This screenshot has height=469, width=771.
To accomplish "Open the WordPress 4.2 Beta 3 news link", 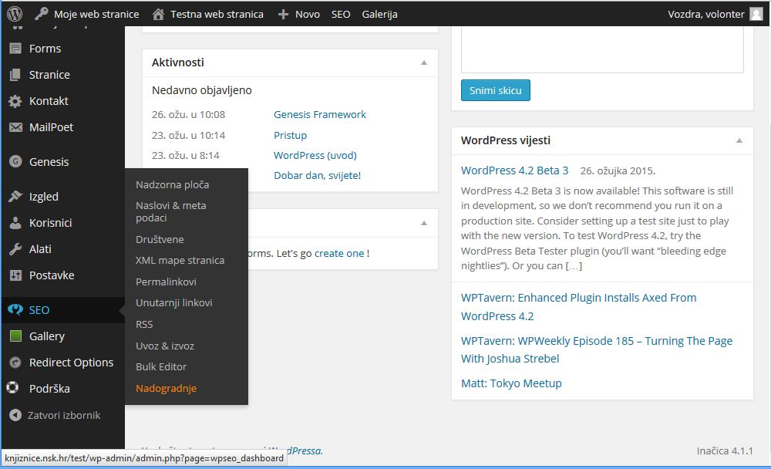I will click(515, 170).
